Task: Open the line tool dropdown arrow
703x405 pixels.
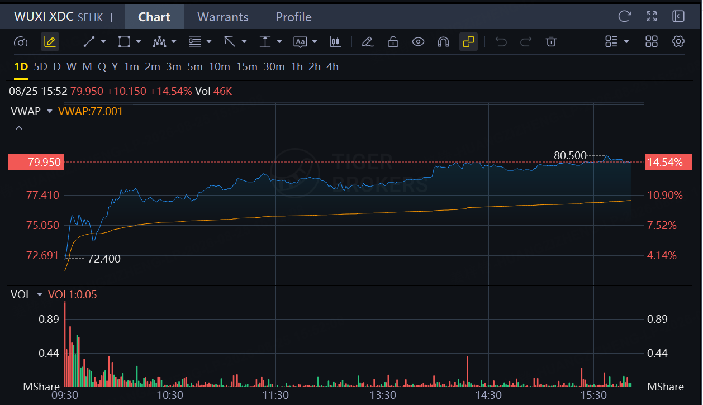Action: click(103, 42)
